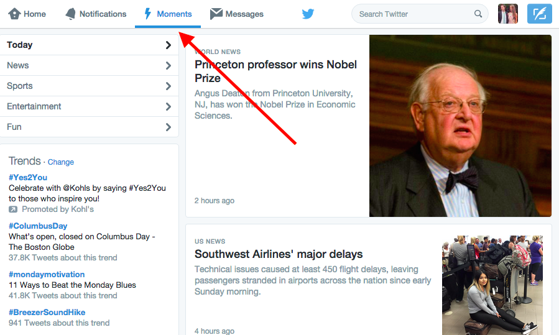Open the profile avatar menu

click(507, 14)
